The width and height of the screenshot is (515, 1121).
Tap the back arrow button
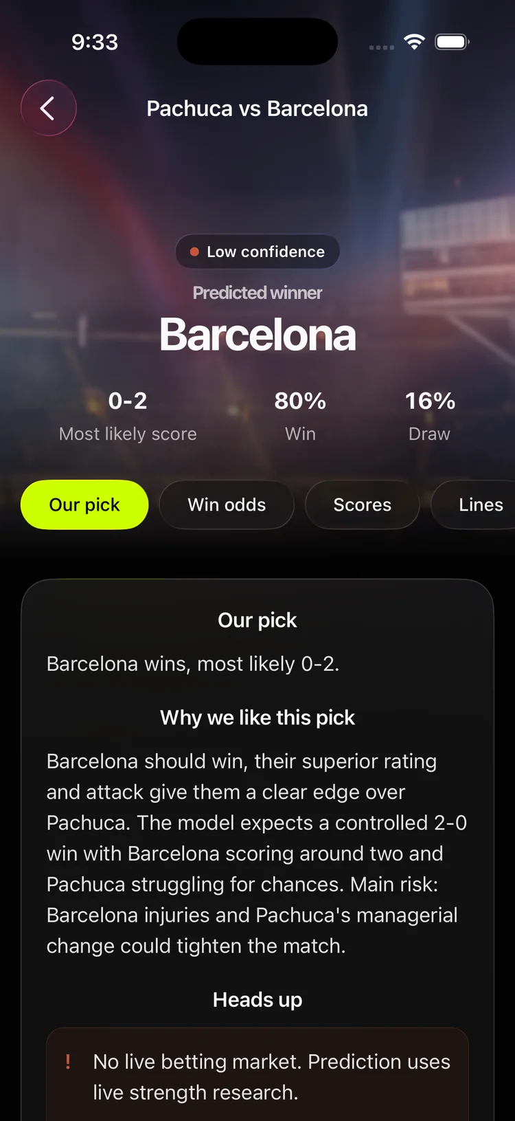tap(48, 108)
